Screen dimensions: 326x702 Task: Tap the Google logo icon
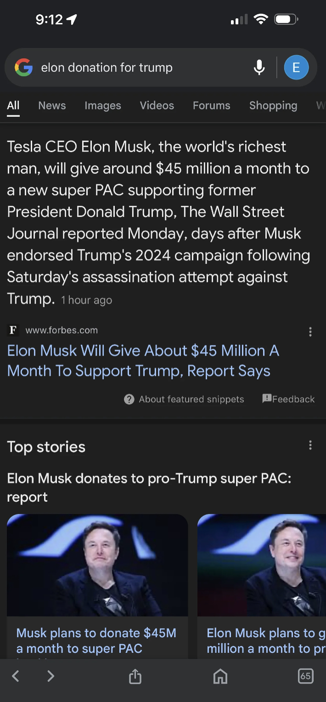tap(23, 68)
